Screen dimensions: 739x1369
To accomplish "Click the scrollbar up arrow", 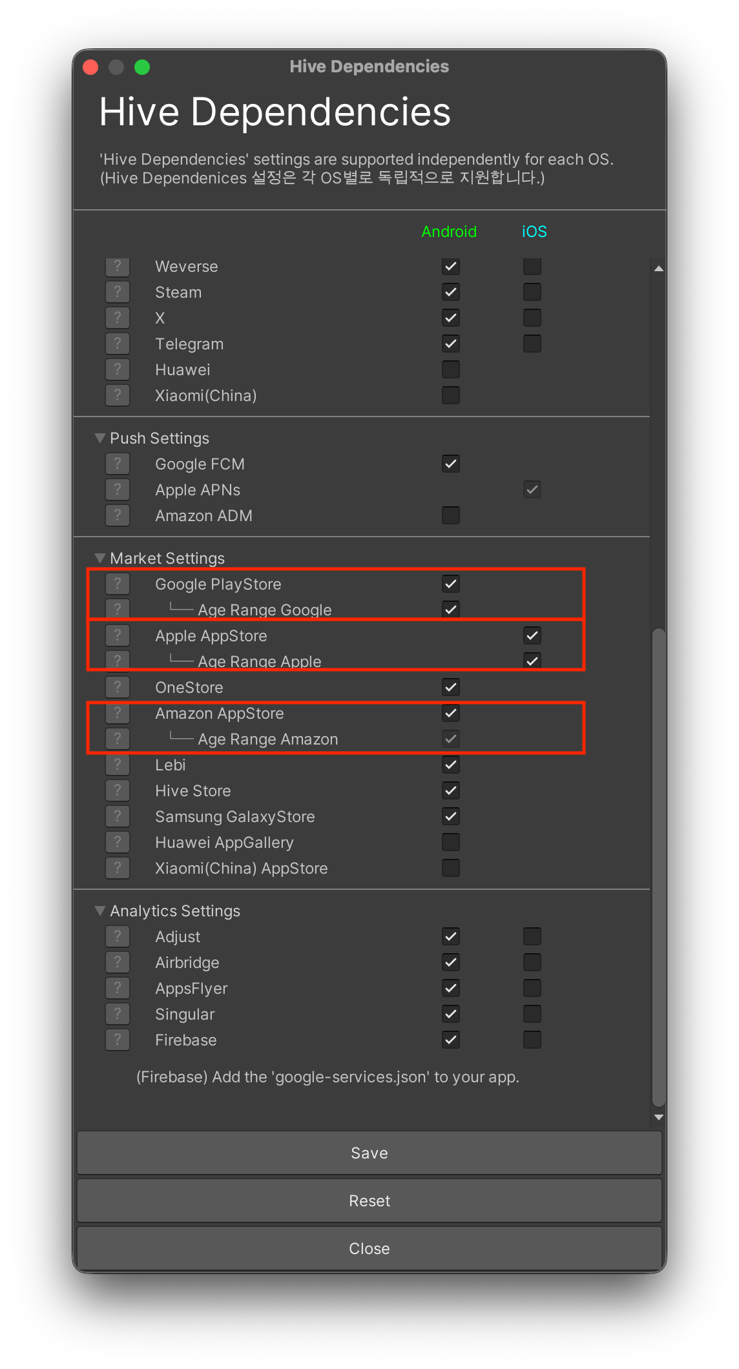I will [658, 268].
